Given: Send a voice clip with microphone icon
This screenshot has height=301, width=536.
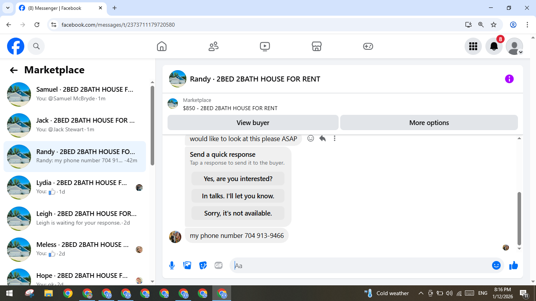Looking at the screenshot, I should point(172,265).
